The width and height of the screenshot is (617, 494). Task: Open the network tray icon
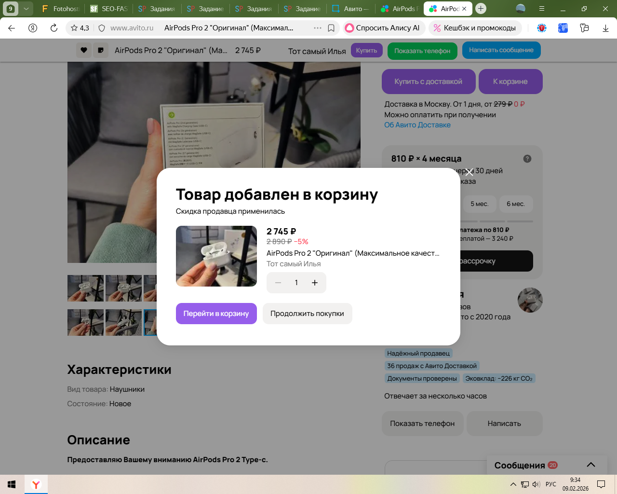[525, 484]
